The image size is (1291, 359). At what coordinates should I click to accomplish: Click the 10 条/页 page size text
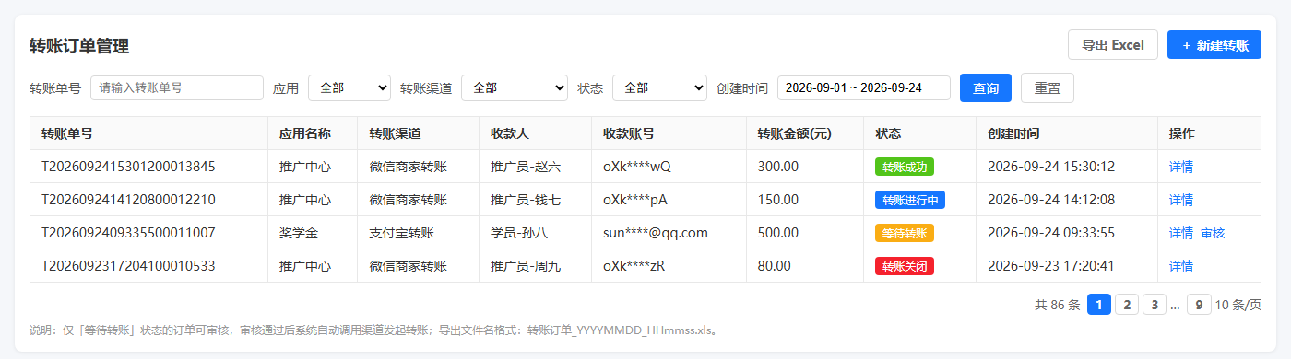click(1238, 305)
